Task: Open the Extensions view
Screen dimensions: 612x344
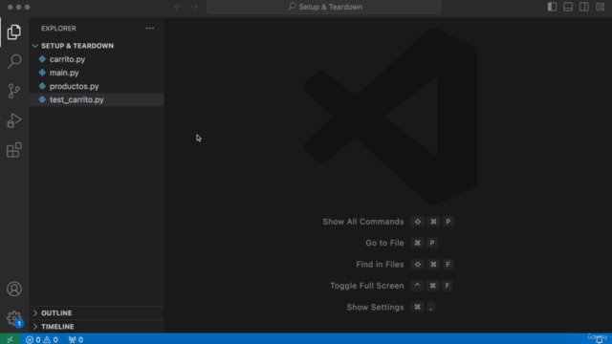Action: coord(14,150)
